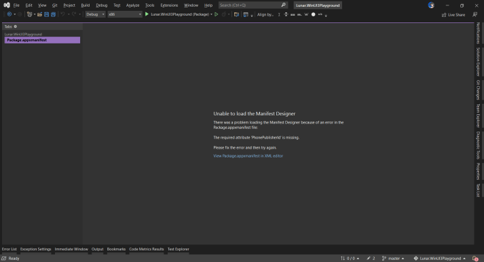Open the Tools menu
Image resolution: width=484 pixels, height=262 pixels.
pos(150,5)
